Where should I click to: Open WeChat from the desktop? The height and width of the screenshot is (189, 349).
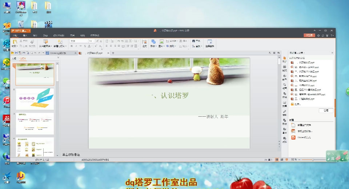tap(7, 83)
